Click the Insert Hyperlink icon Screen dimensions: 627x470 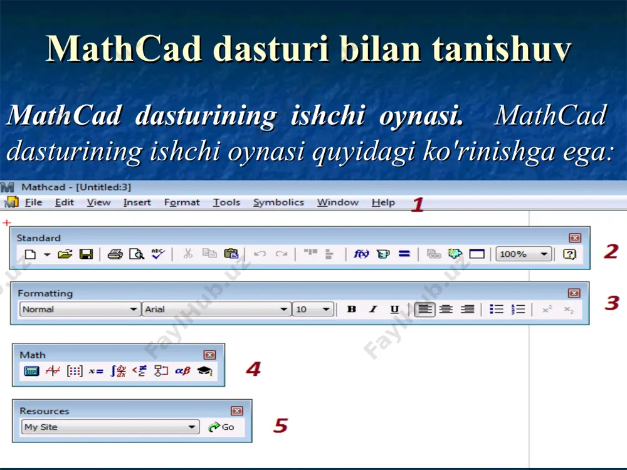coord(433,254)
